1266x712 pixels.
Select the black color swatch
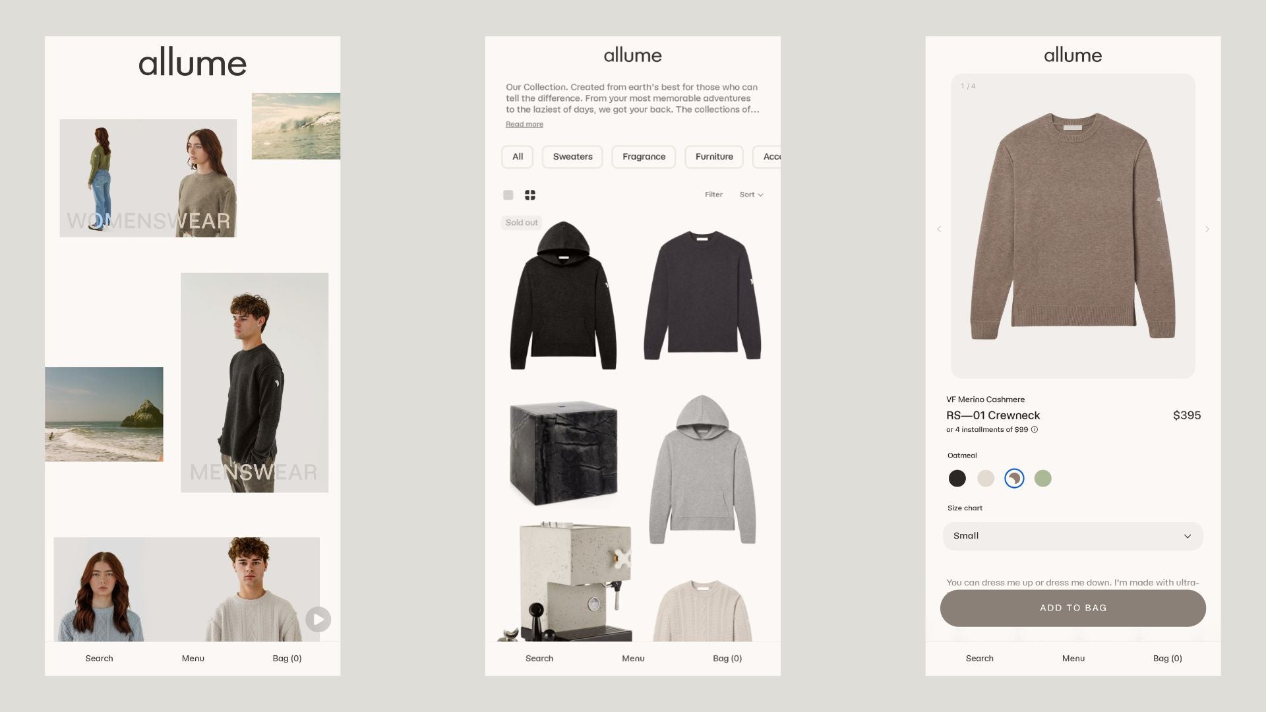[957, 479]
